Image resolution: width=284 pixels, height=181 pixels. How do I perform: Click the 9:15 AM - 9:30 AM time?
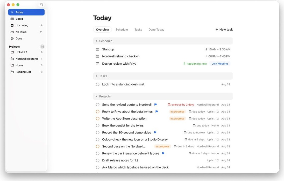click(x=218, y=49)
